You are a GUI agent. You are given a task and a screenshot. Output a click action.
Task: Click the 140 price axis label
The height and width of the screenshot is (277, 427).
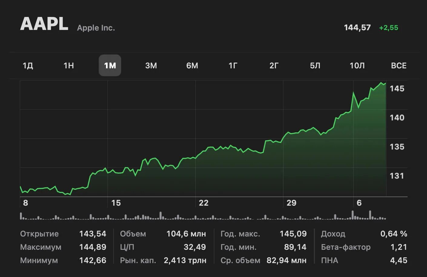[x=397, y=118]
